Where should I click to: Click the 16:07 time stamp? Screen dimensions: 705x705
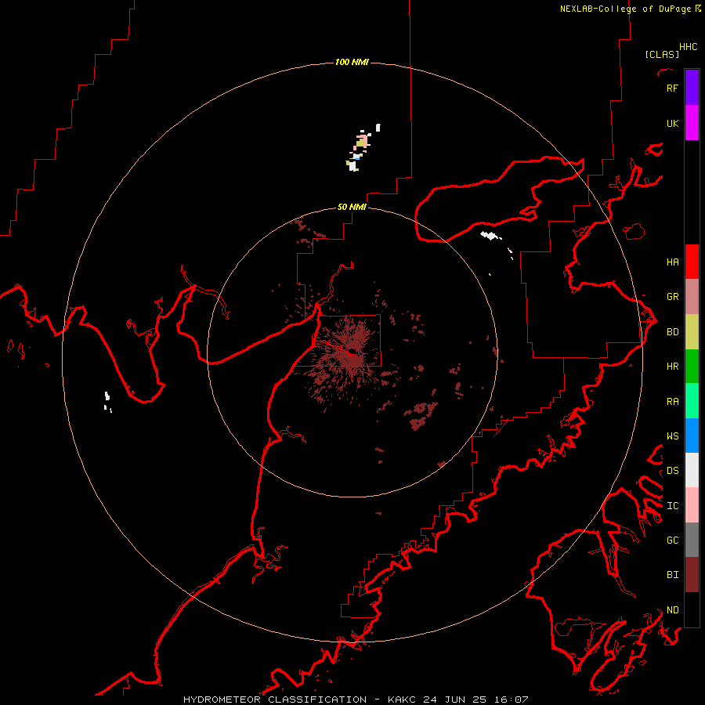tap(511, 700)
